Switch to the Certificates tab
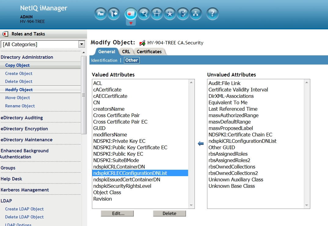The image size is (328, 226). coord(149,52)
